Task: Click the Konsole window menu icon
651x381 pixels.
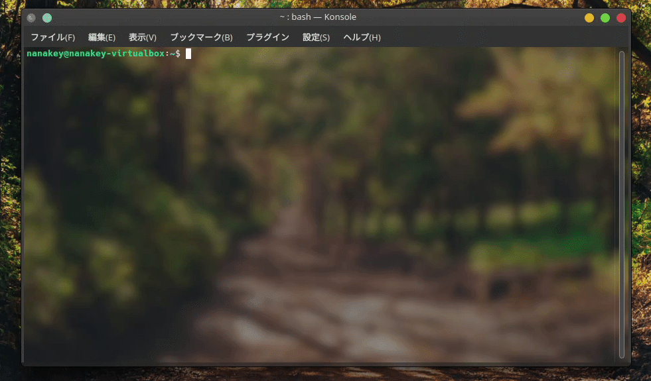Action: tap(31, 18)
